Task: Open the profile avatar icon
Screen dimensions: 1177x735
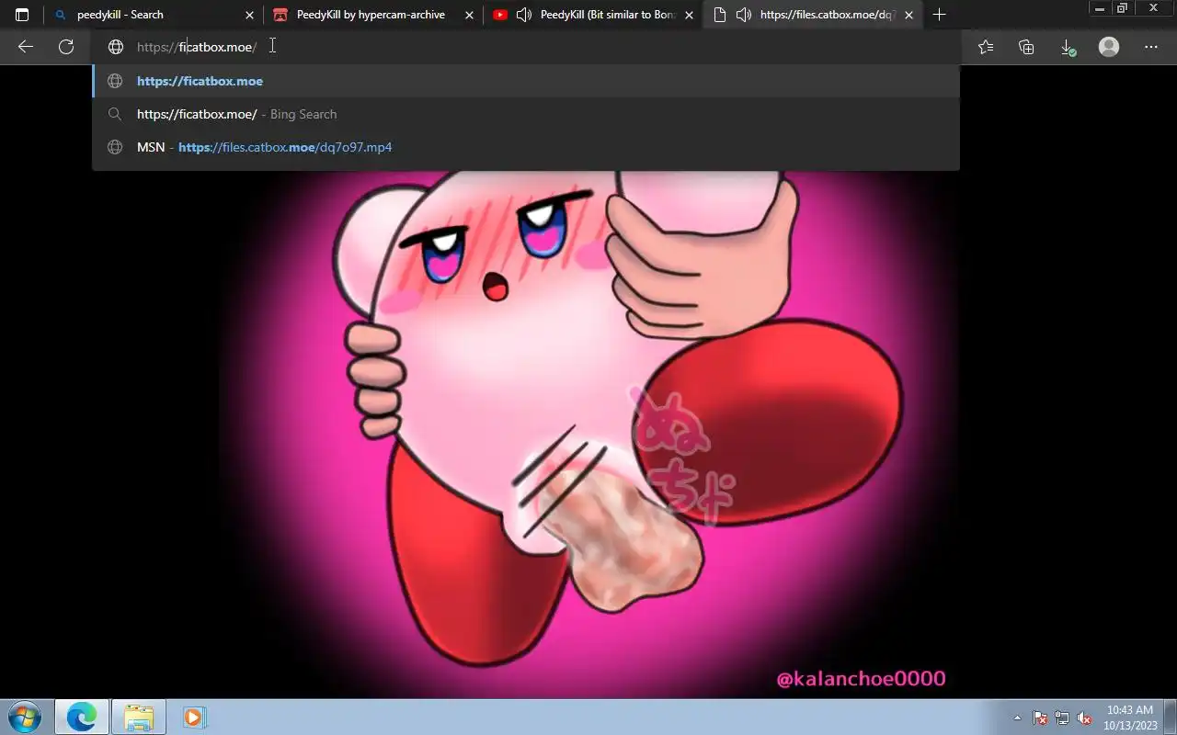Action: 1109,47
